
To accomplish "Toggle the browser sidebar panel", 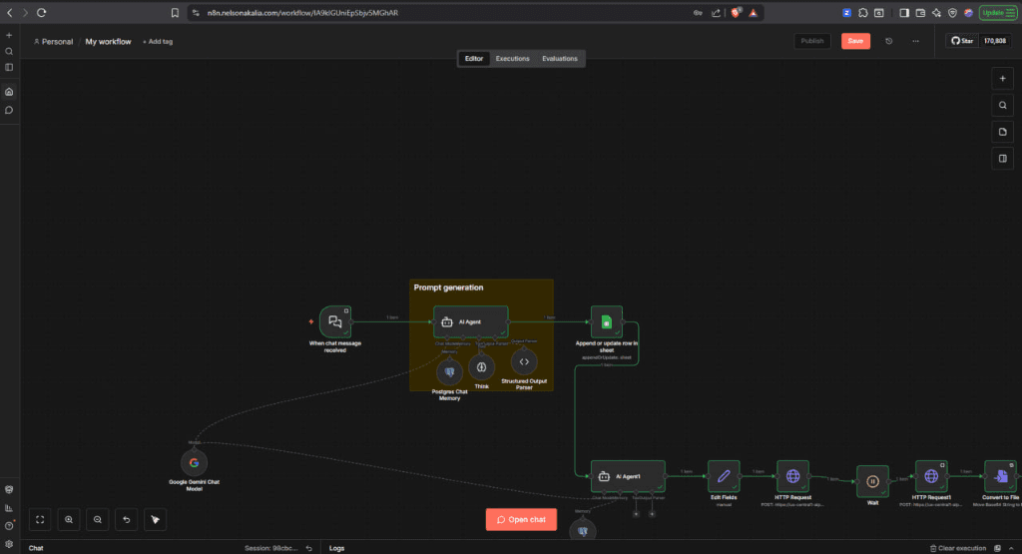I will 904,13.
